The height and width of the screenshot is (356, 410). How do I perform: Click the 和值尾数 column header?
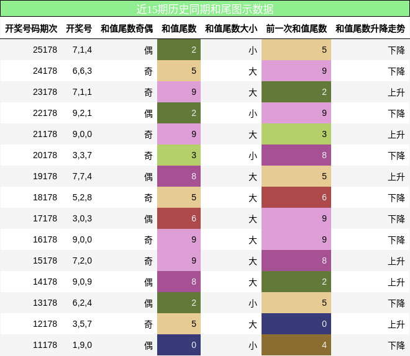point(179,29)
